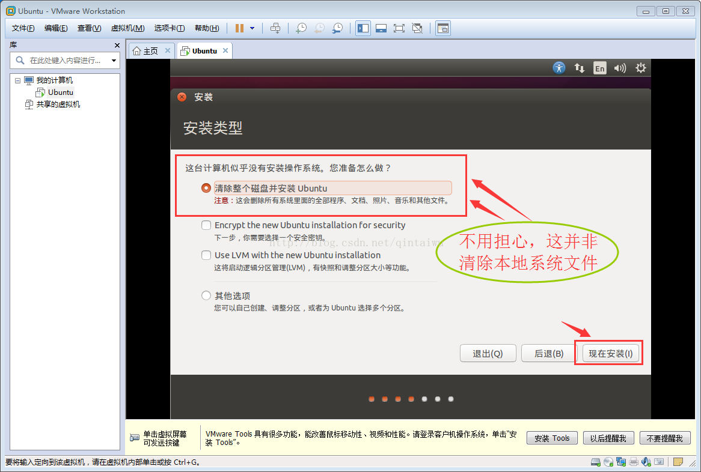Open the 编辑(E) menu
Screen dimensions: 701x472
tap(56, 28)
